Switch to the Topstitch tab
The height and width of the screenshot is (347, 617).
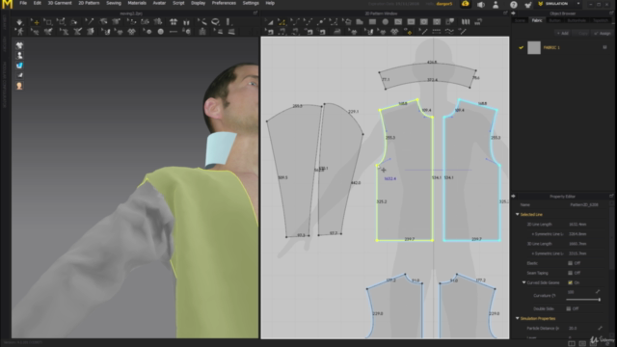coord(601,20)
